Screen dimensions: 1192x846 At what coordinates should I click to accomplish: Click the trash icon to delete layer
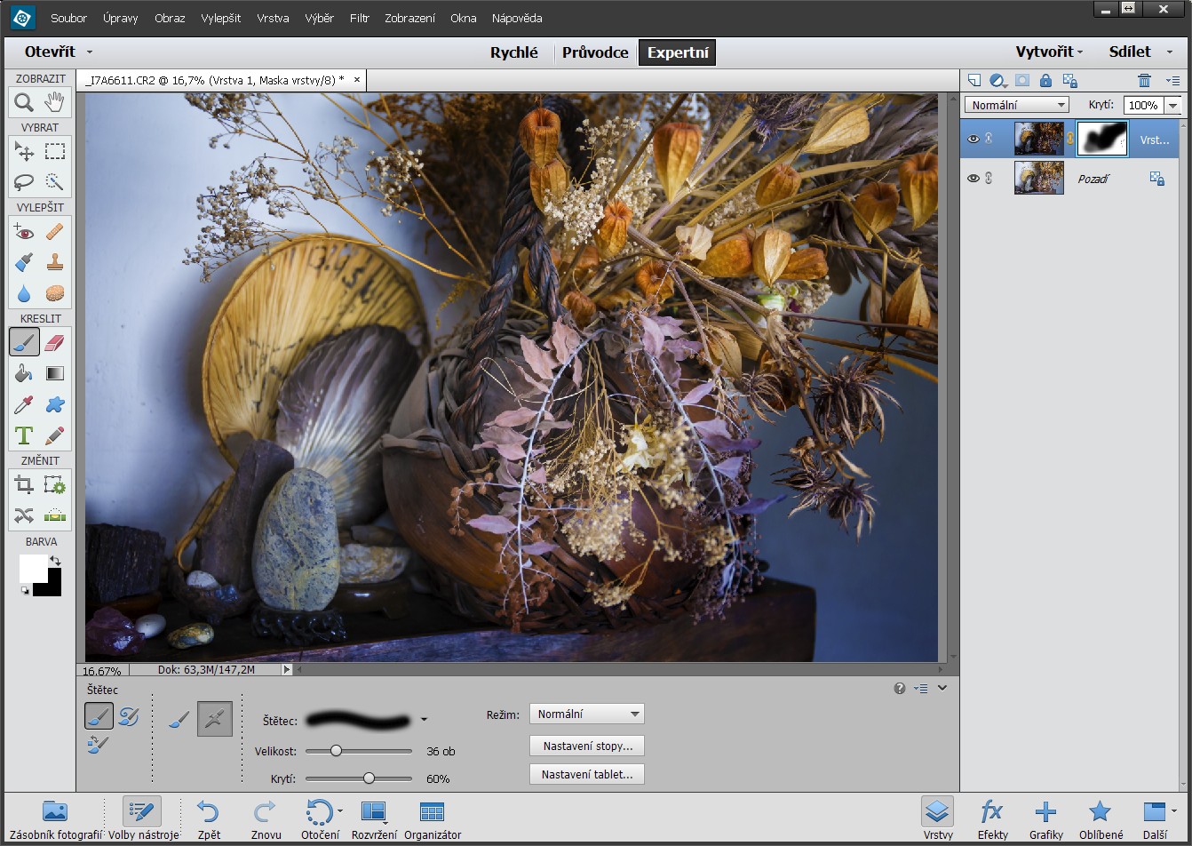point(1144,80)
